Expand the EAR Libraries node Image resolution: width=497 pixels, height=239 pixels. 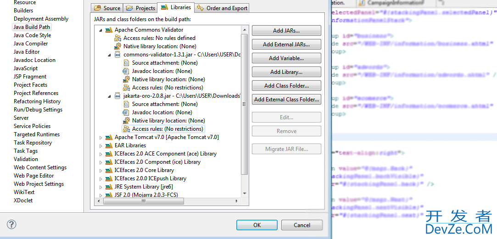[101, 146]
